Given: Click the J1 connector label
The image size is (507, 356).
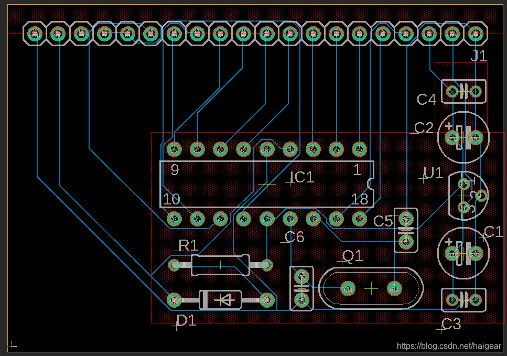Looking at the screenshot, I should [x=478, y=57].
